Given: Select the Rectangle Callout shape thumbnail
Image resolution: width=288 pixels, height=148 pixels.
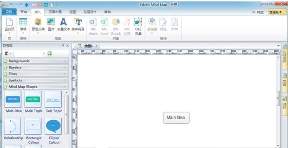Looking at the screenshot, I should (x=33, y=126).
